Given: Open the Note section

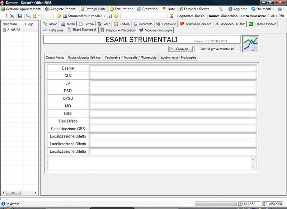Looking at the screenshot, I should 169,9.
